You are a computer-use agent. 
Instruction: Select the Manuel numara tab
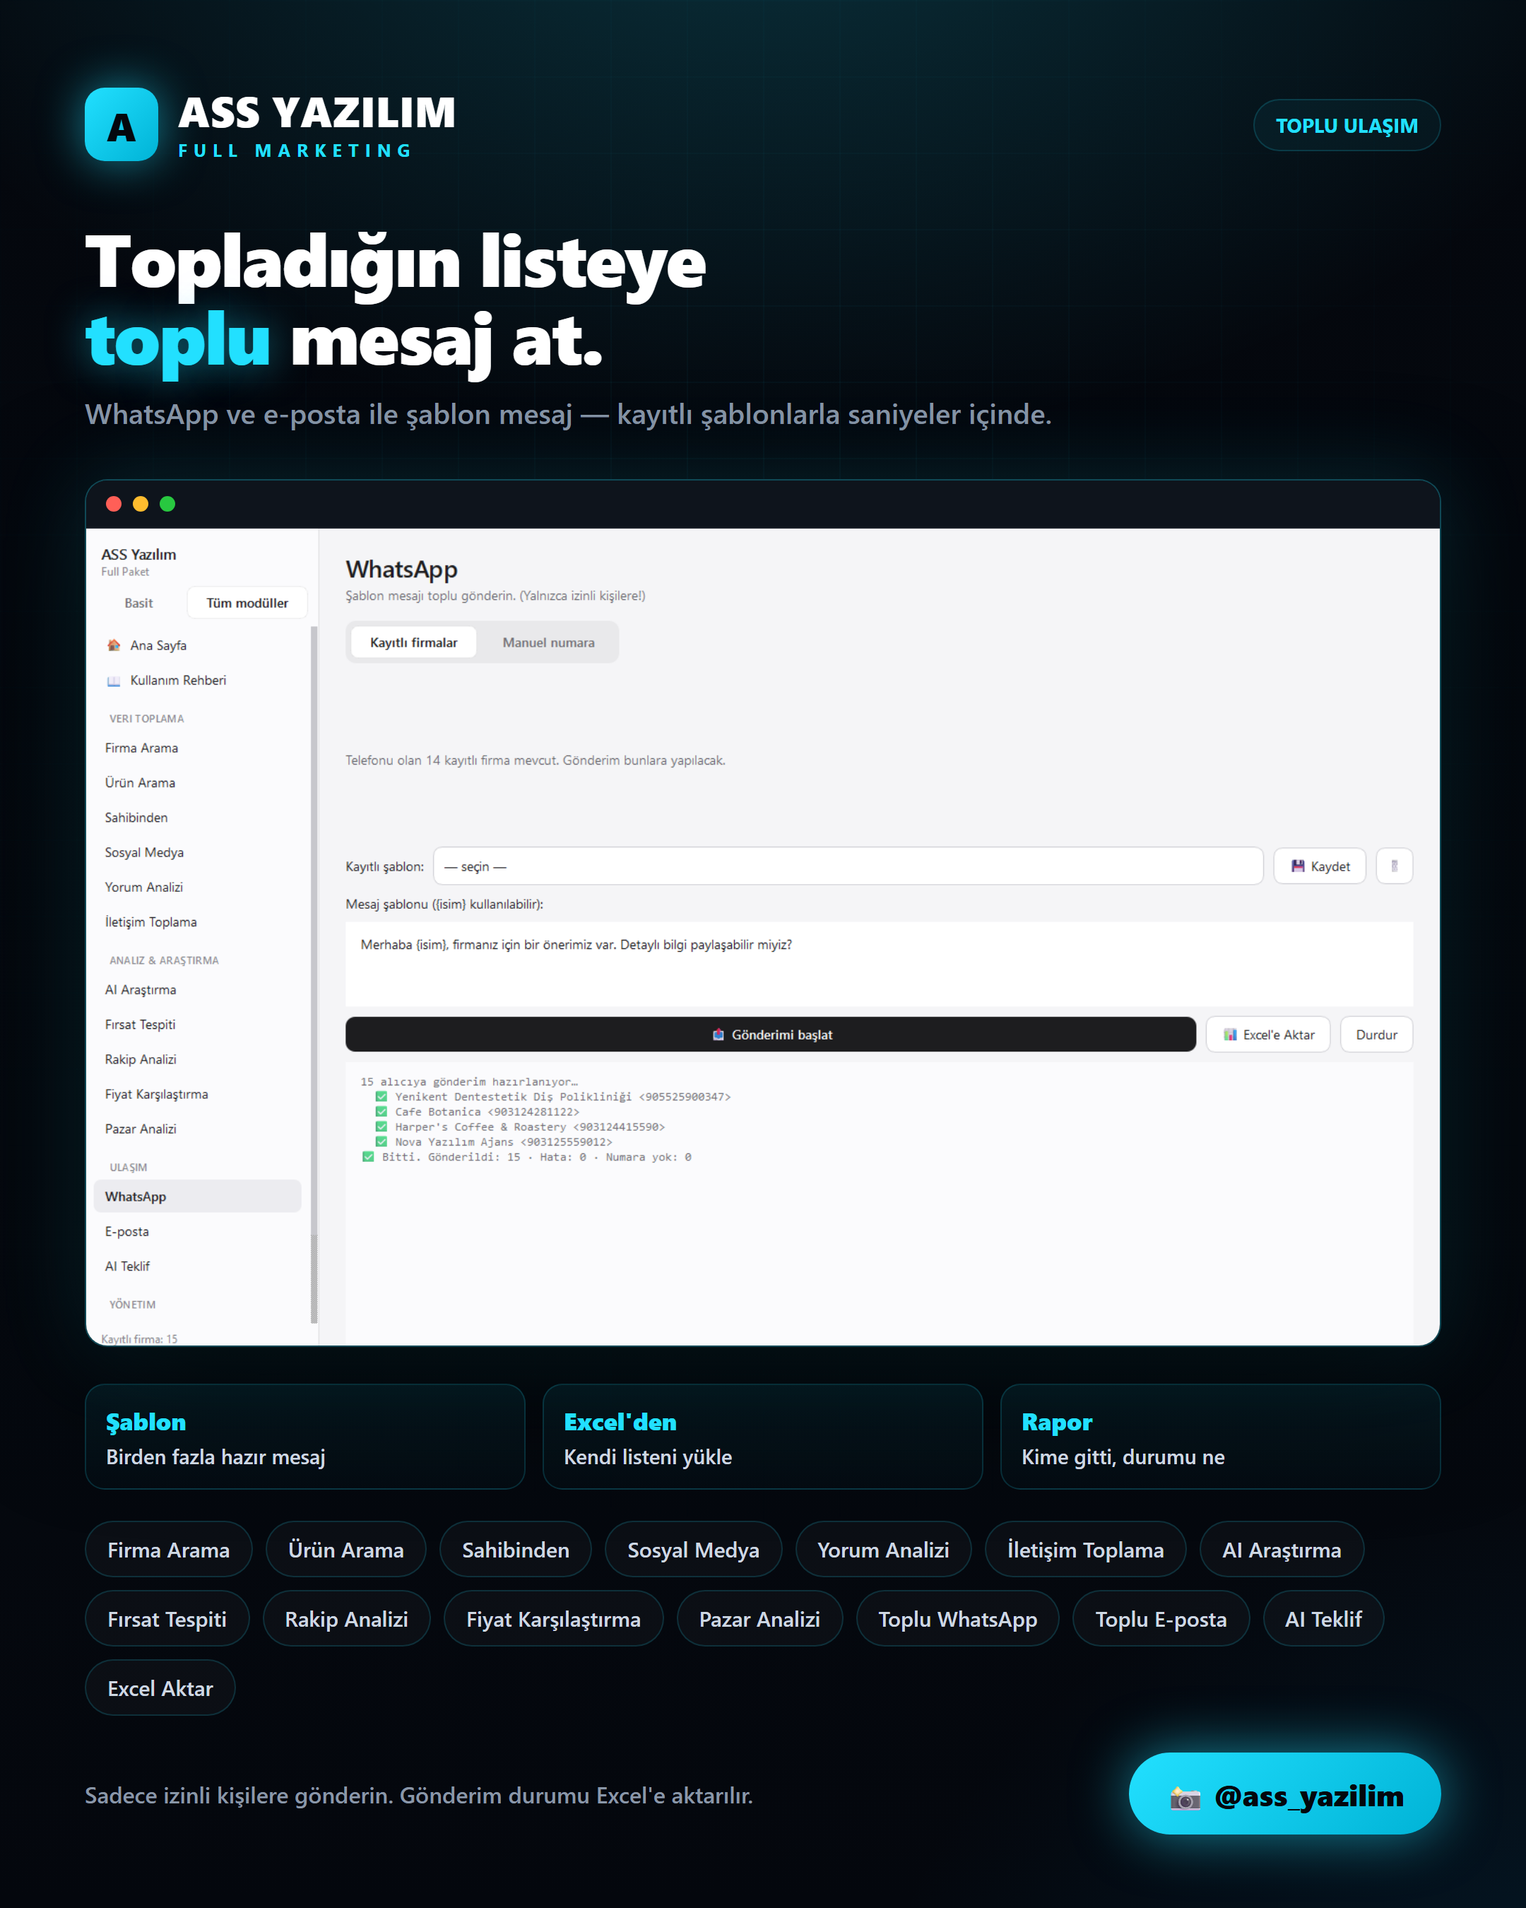pos(548,642)
